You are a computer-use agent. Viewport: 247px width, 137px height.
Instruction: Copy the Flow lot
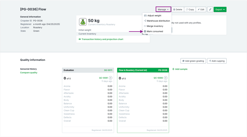190,9
